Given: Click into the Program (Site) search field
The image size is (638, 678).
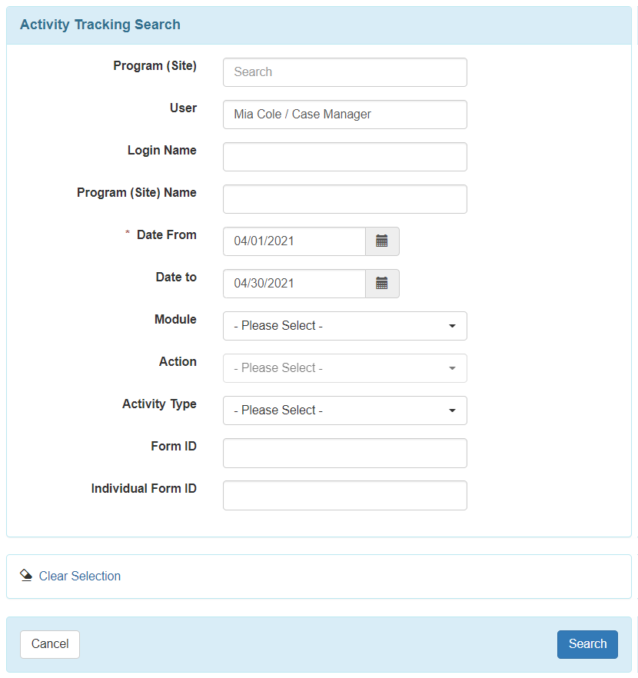Looking at the screenshot, I should [344, 72].
